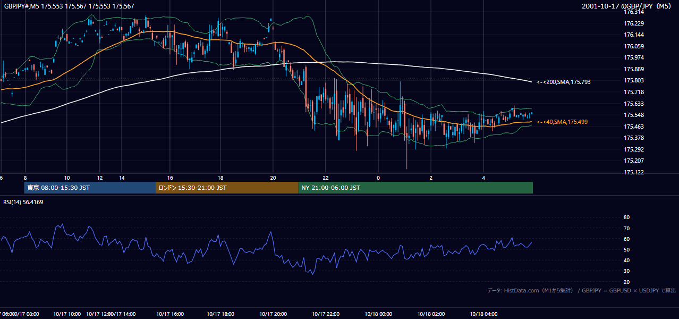Image resolution: width=679 pixels, height=319 pixels.
Task: Click RSI scale value 50
Action: point(626,249)
